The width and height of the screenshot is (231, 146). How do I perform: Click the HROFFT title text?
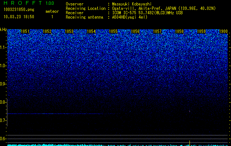[x=23, y=3]
